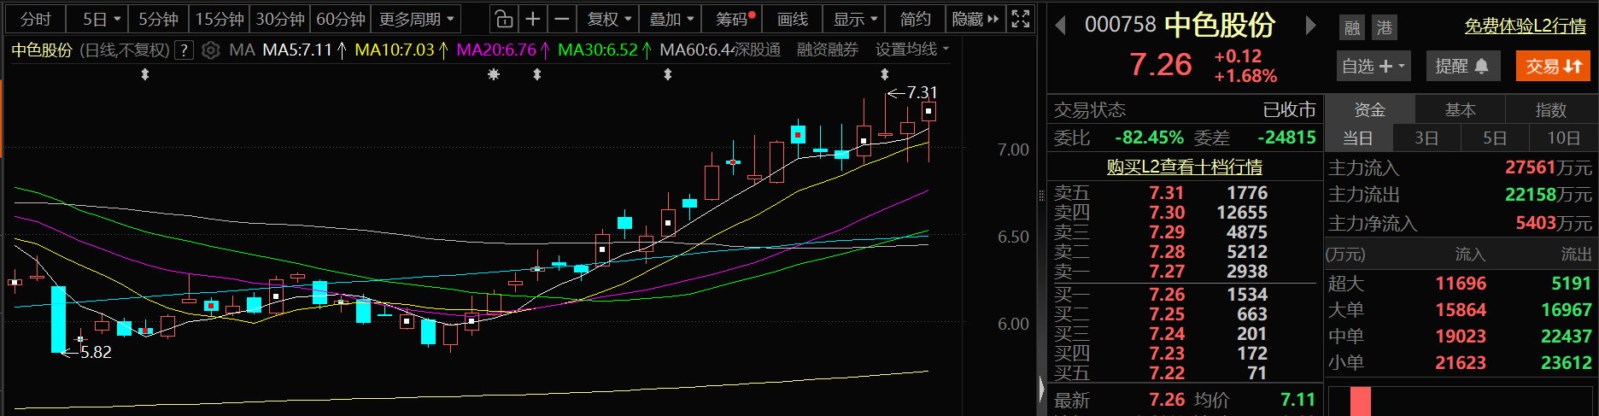This screenshot has width=1599, height=416.
Task: Click the lock icon in chart toolbar
Action: [504, 19]
